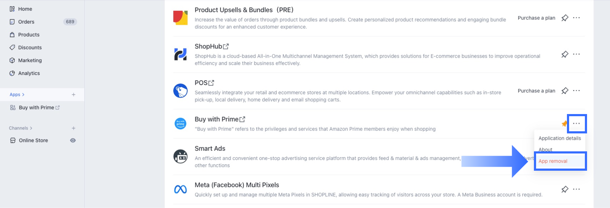Open the Smart Ads app icon
The width and height of the screenshot is (610, 208).
(x=180, y=157)
